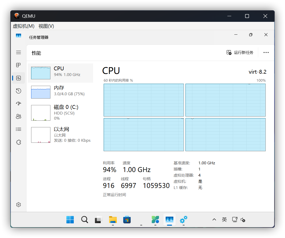Open the Services puzzle icon
Image resolution: width=285 pixels, height=238 pixels.
pos(18,142)
